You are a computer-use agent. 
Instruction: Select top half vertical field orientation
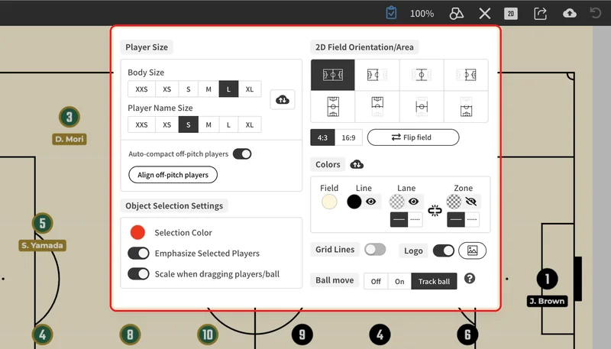pos(377,107)
